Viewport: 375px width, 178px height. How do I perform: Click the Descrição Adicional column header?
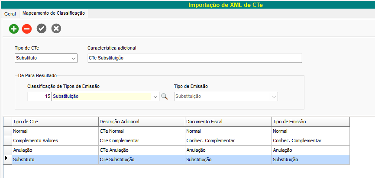point(142,122)
